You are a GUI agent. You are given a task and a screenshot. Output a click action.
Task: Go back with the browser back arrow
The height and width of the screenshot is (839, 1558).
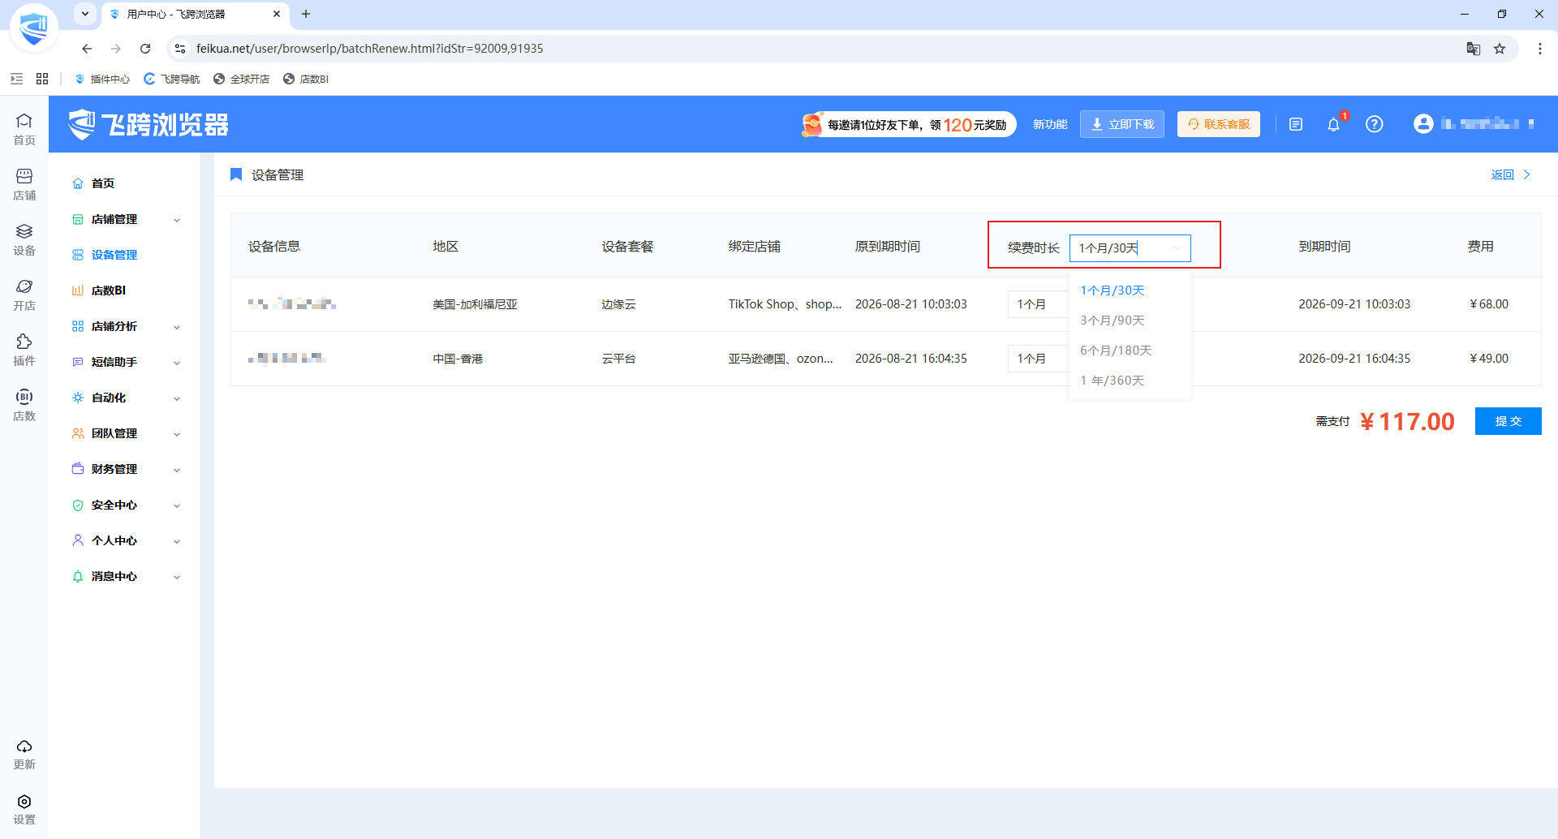pos(87,49)
